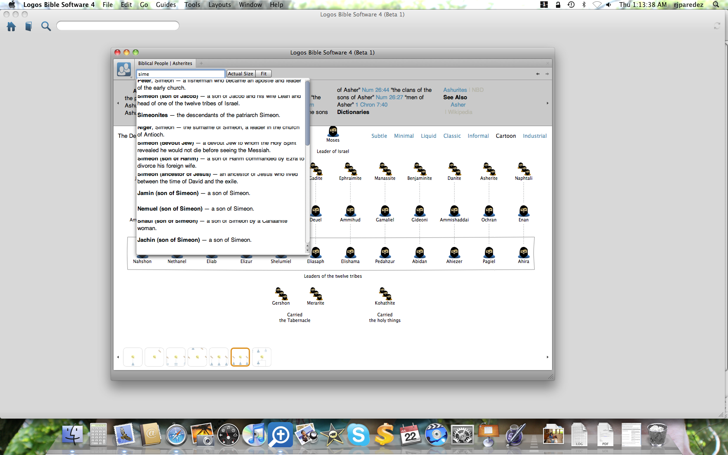Click the thumbnail strip left arrow
The height and width of the screenshot is (455, 728).
118,357
